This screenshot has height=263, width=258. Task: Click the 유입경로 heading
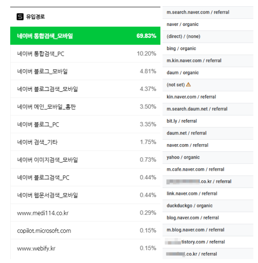(35, 17)
